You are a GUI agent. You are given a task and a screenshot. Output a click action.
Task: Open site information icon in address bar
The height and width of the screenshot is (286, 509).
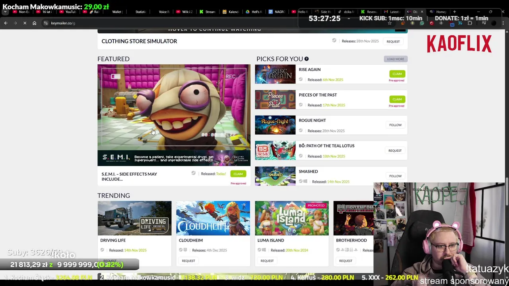(46, 23)
